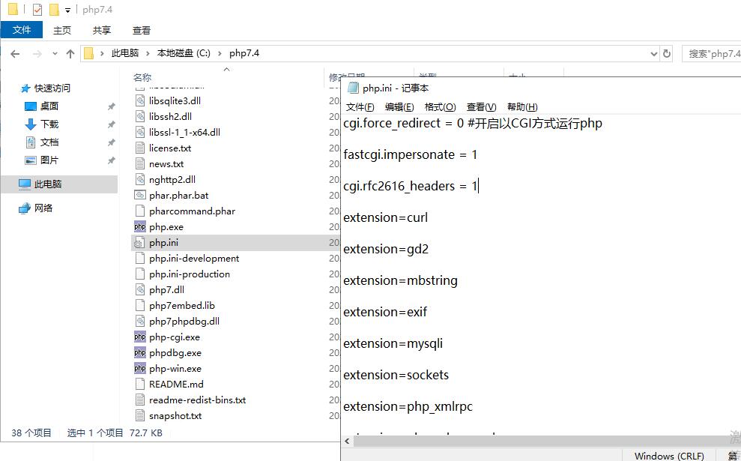Viewport: 741px width, 461px height.
Task: Open Notepad's 格式(O) menu
Action: (x=439, y=107)
